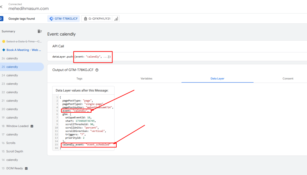Click the triggers: "7" line
307x175 pixels.
point(75,135)
